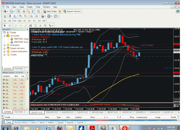This screenshot has width=182, height=130.
Task: Toggle the Data Window crosshair icon
Action: coord(24,11)
